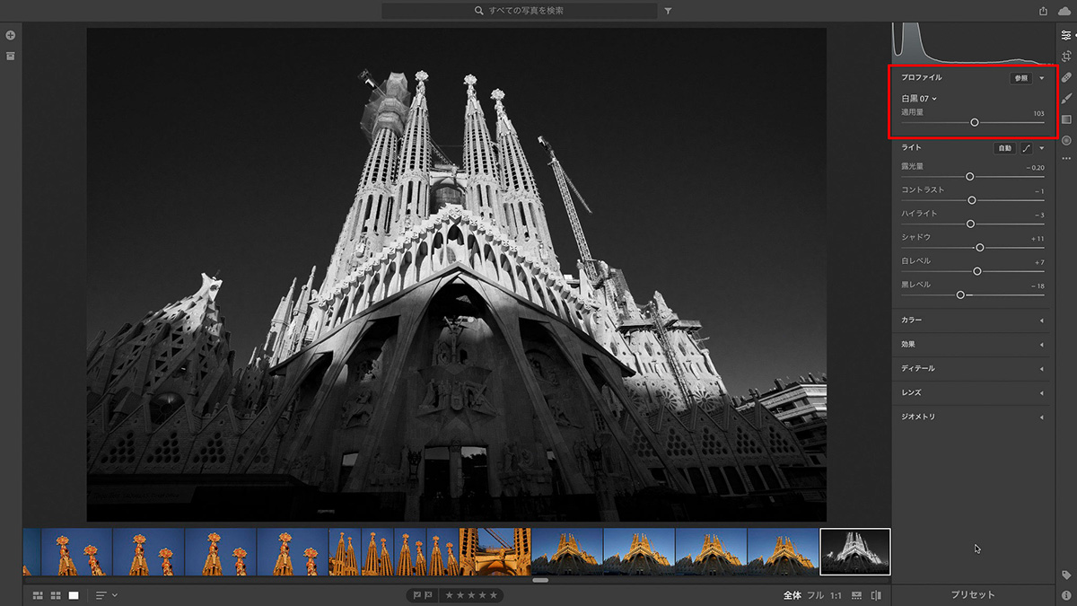This screenshot has height=606, width=1077.
Task: Open the 白黒 07 profile dropdown
Action: (x=919, y=99)
